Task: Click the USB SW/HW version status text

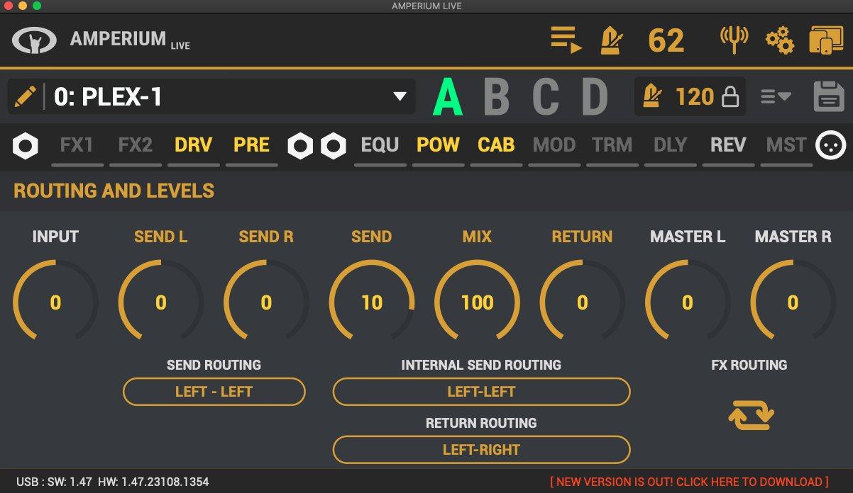Action: pyautogui.click(x=112, y=482)
